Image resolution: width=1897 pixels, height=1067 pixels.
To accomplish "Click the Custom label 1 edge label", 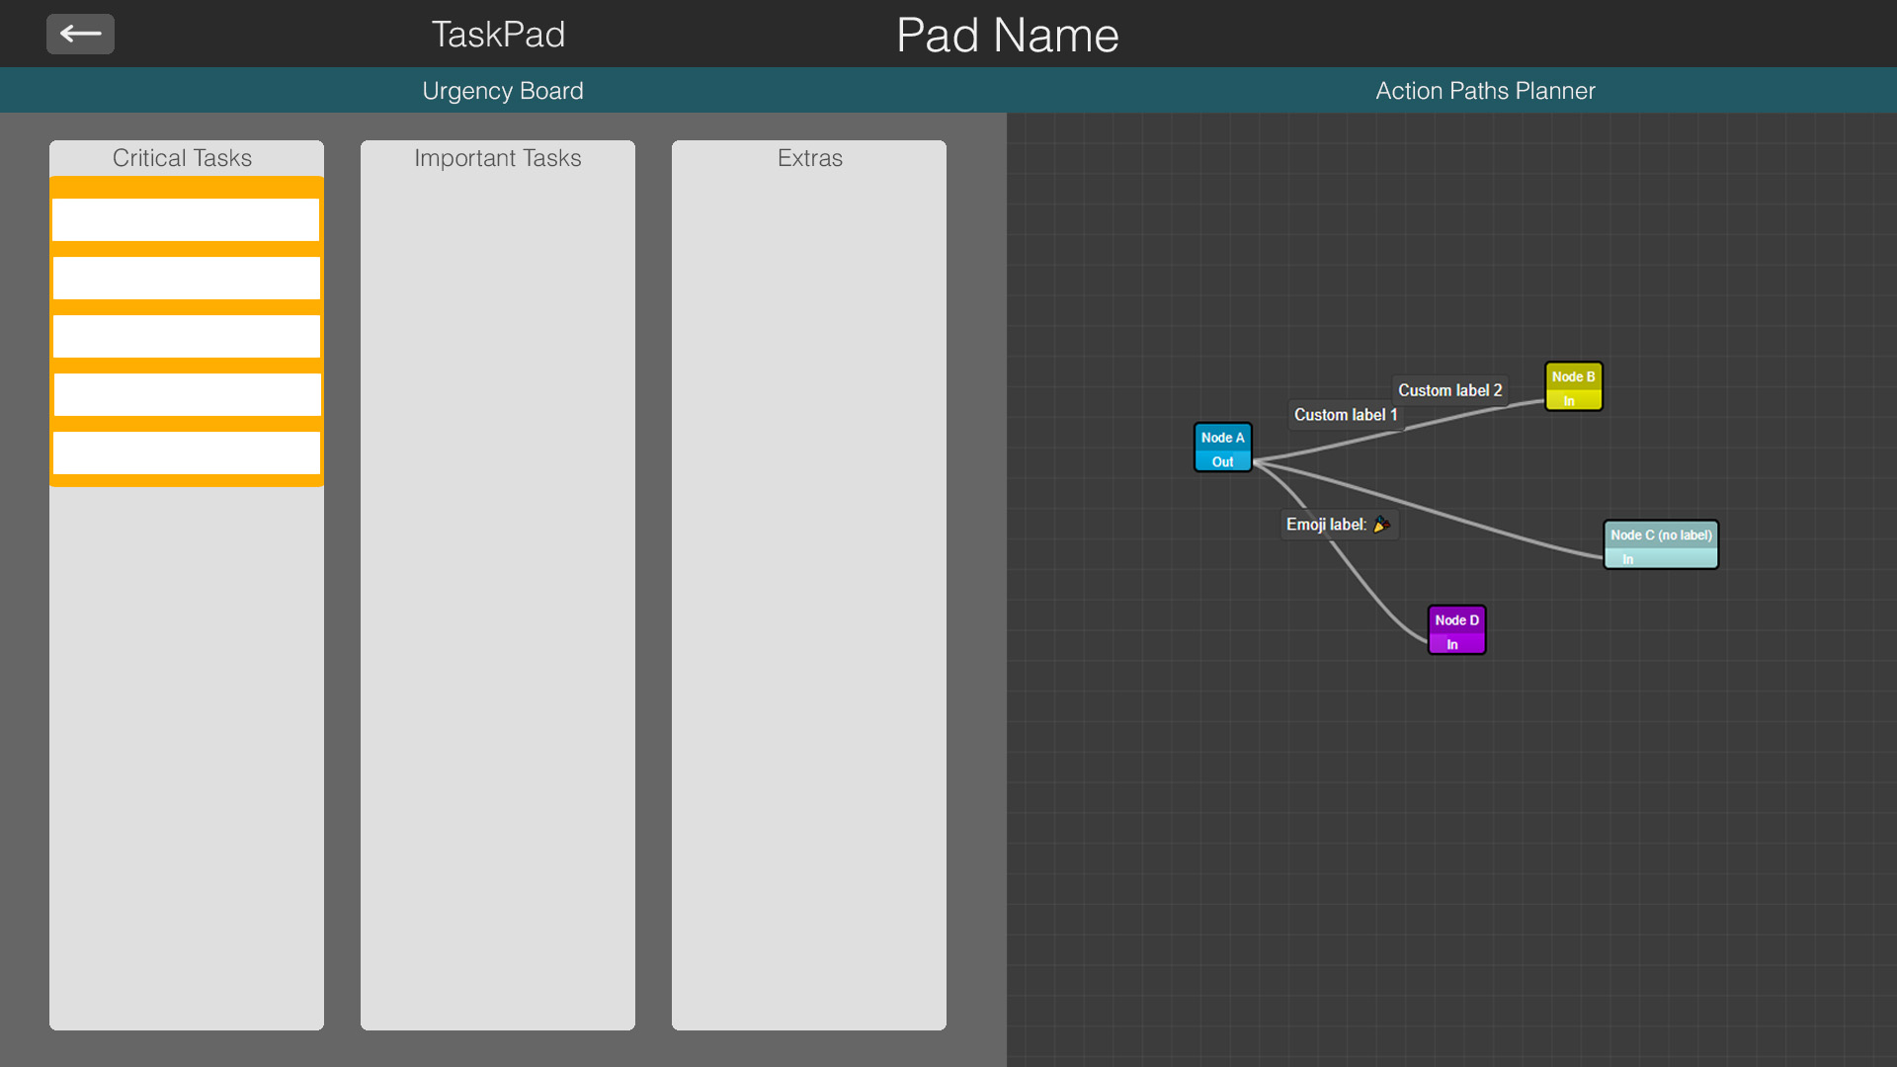I will [x=1345, y=415].
